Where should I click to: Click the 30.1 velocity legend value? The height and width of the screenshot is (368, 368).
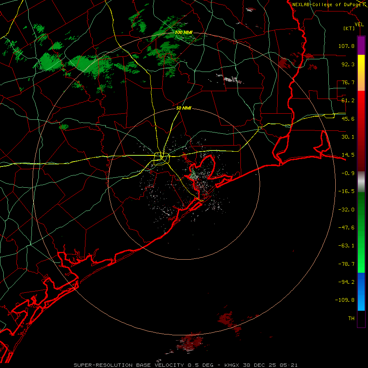pos(348,137)
